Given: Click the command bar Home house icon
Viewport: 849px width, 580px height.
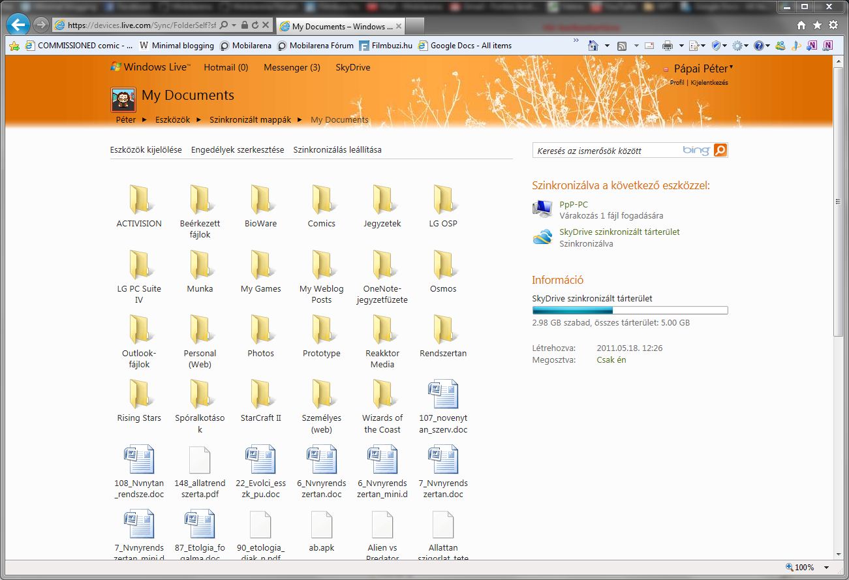Looking at the screenshot, I should tap(593, 46).
